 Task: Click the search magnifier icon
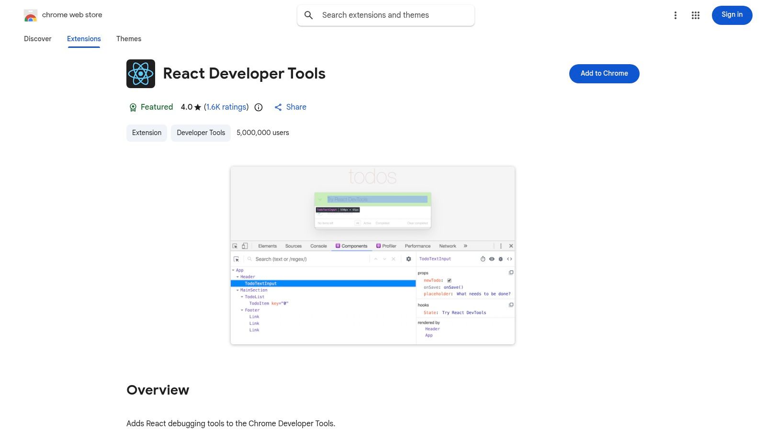[309, 15]
